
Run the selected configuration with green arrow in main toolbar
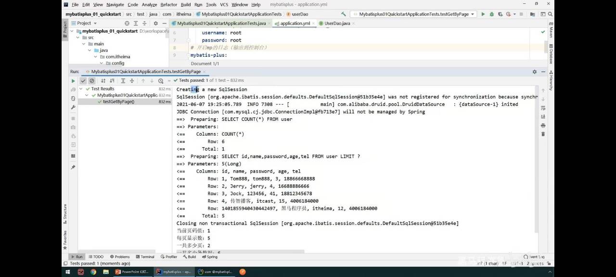[x=483, y=14]
